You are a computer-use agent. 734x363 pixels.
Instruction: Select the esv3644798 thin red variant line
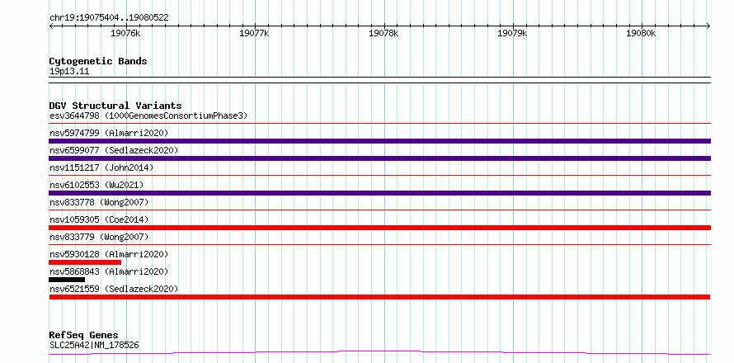pos(379,124)
